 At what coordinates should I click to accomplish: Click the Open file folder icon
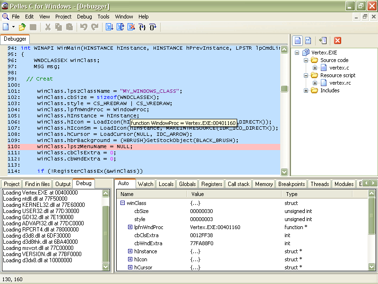click(22, 27)
